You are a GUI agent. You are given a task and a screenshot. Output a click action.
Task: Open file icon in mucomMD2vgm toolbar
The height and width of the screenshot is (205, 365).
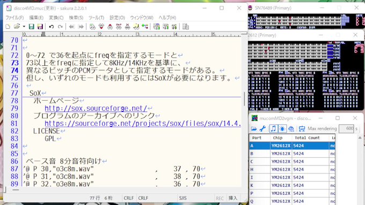click(x=254, y=128)
